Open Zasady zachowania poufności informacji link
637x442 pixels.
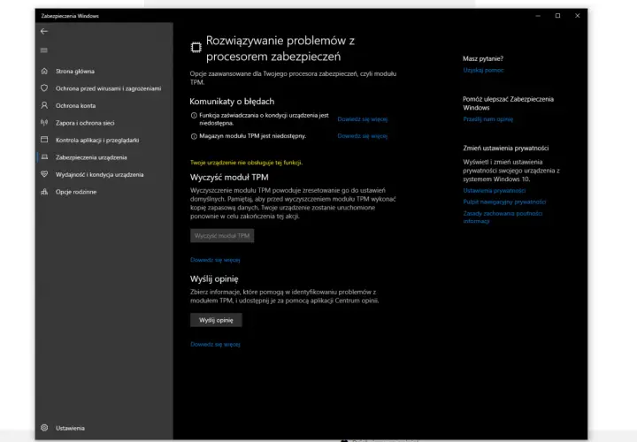pyautogui.click(x=503, y=217)
